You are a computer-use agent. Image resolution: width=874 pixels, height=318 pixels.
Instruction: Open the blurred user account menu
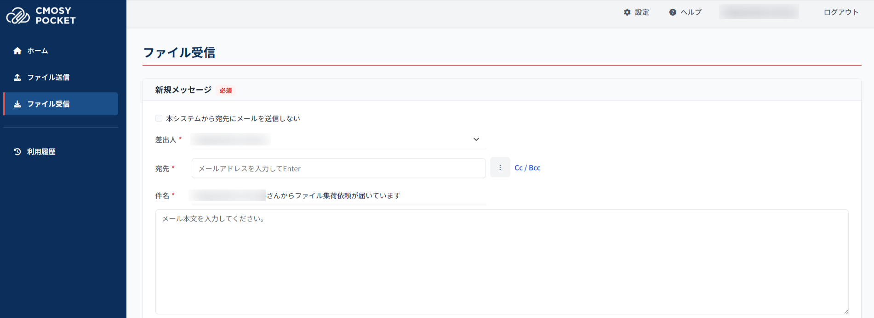click(x=759, y=12)
